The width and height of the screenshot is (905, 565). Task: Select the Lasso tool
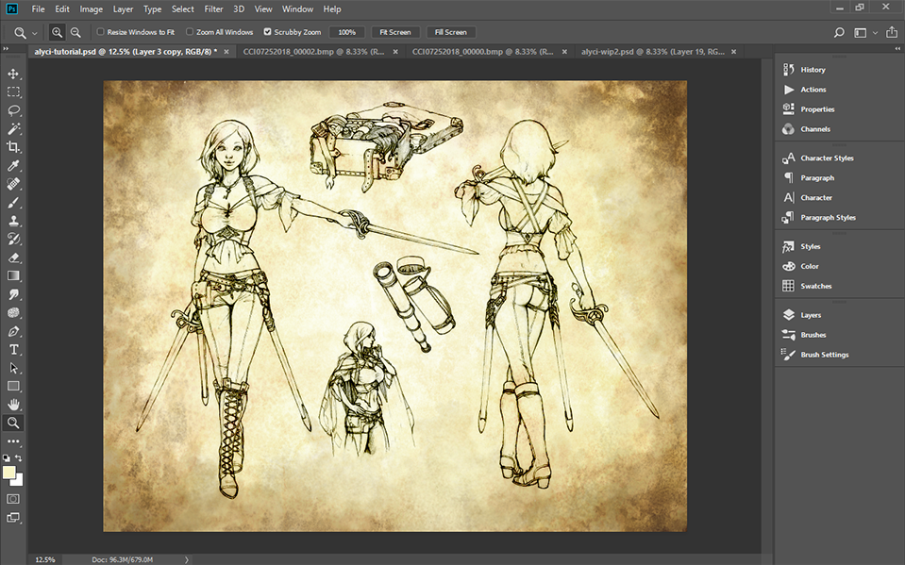pos(13,110)
